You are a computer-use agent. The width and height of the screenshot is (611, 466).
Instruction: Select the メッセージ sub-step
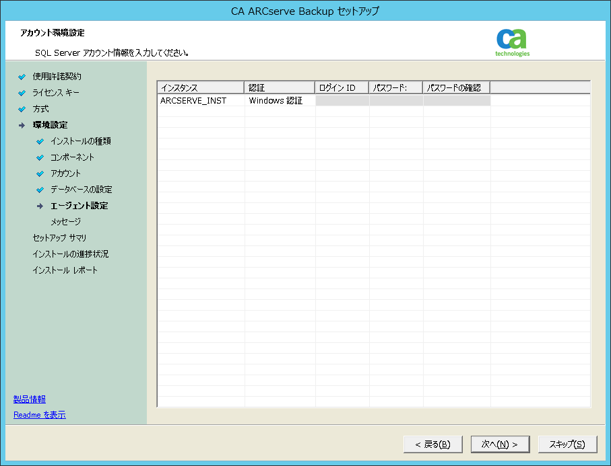[66, 222]
